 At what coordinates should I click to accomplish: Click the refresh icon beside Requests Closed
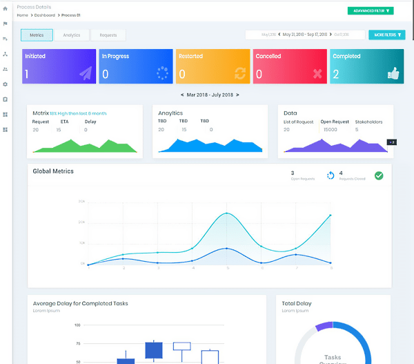(331, 175)
